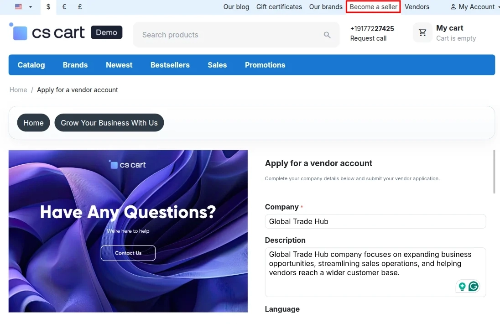
Task: Click Grow Your Business With Us button
Action: tap(109, 123)
